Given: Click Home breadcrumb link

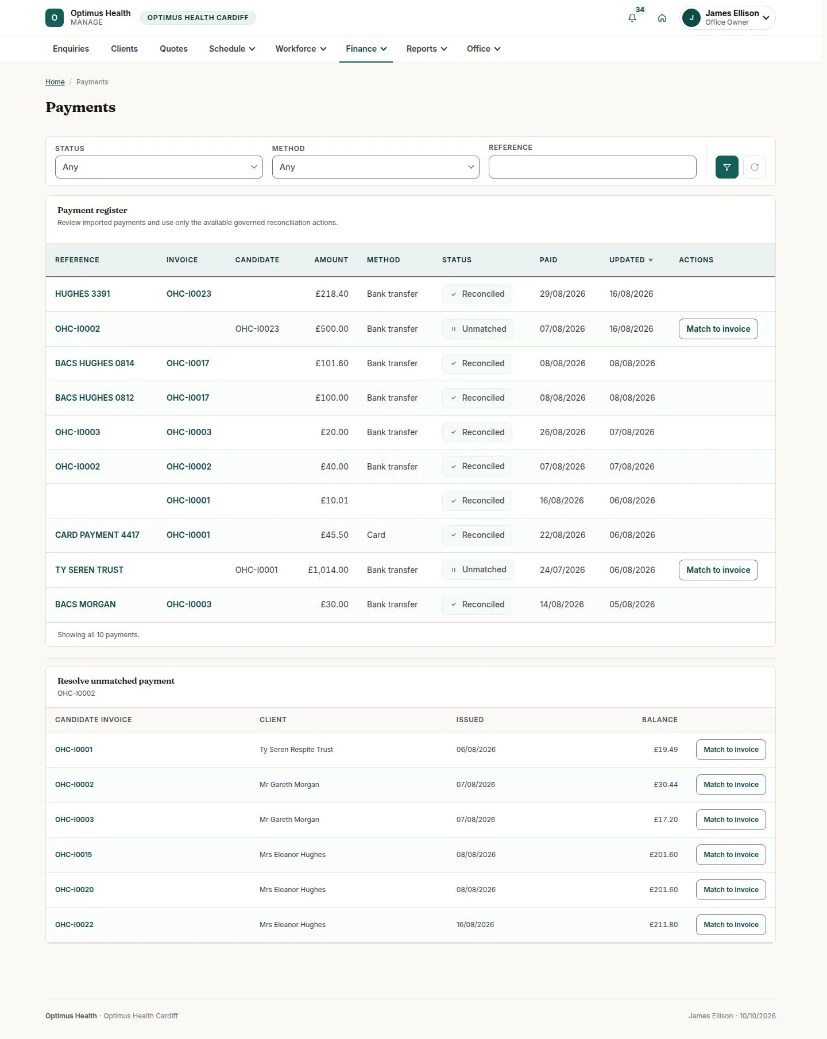Looking at the screenshot, I should click(55, 82).
